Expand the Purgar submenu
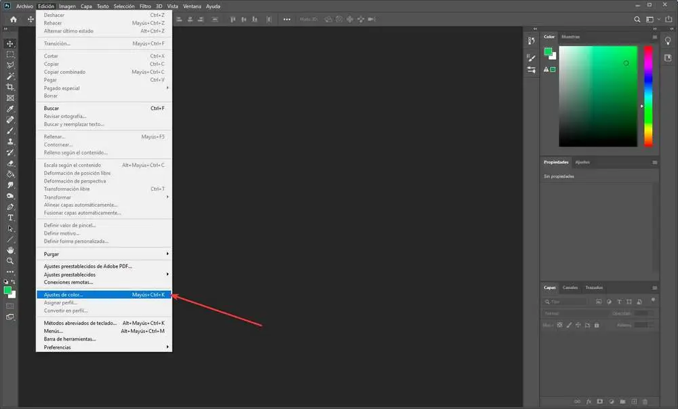The height and width of the screenshot is (409, 678). pos(104,254)
